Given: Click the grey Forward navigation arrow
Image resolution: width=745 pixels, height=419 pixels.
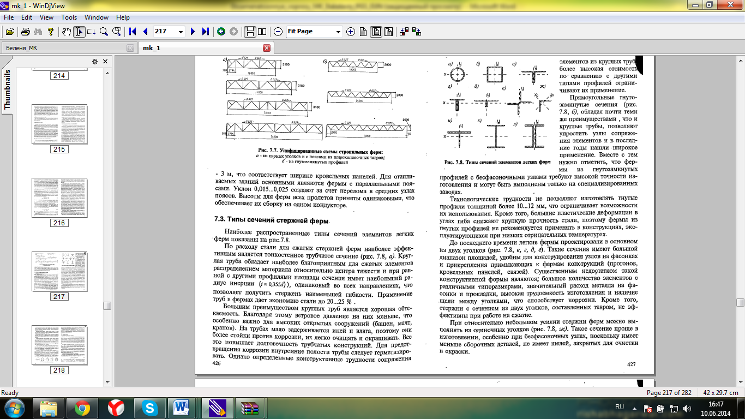Looking at the screenshot, I should (233, 32).
